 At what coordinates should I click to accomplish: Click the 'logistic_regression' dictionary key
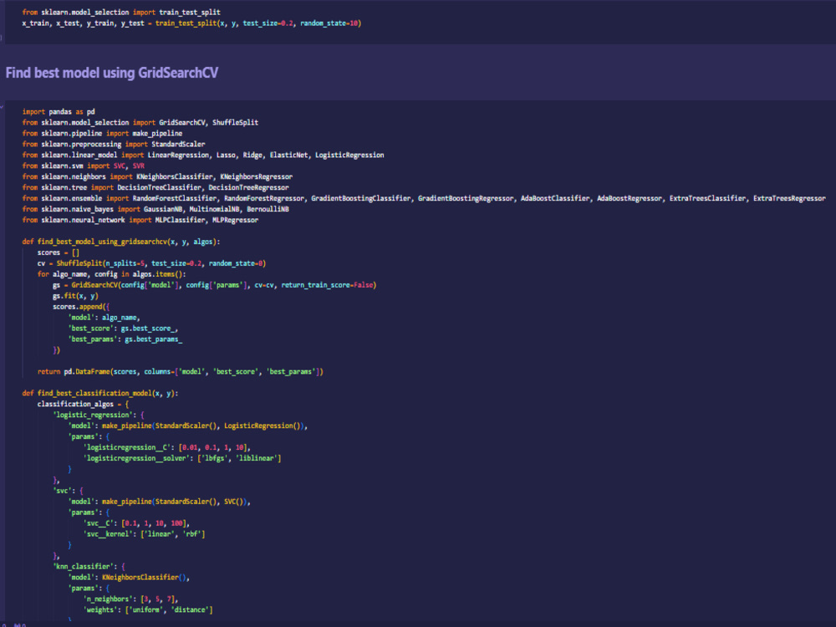(x=94, y=415)
